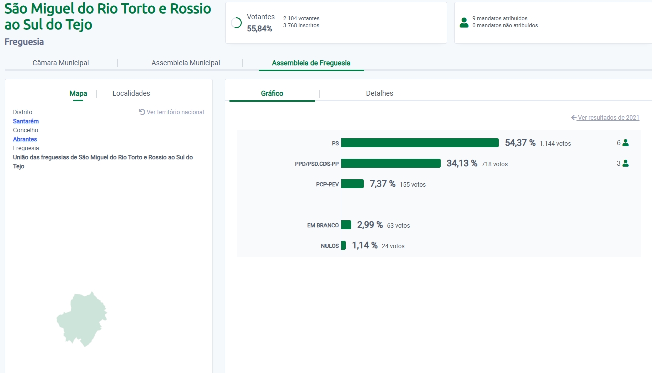Viewport: 652px width, 373px height.
Task: Click the PCP-PEV green result bar
Action: click(x=352, y=184)
